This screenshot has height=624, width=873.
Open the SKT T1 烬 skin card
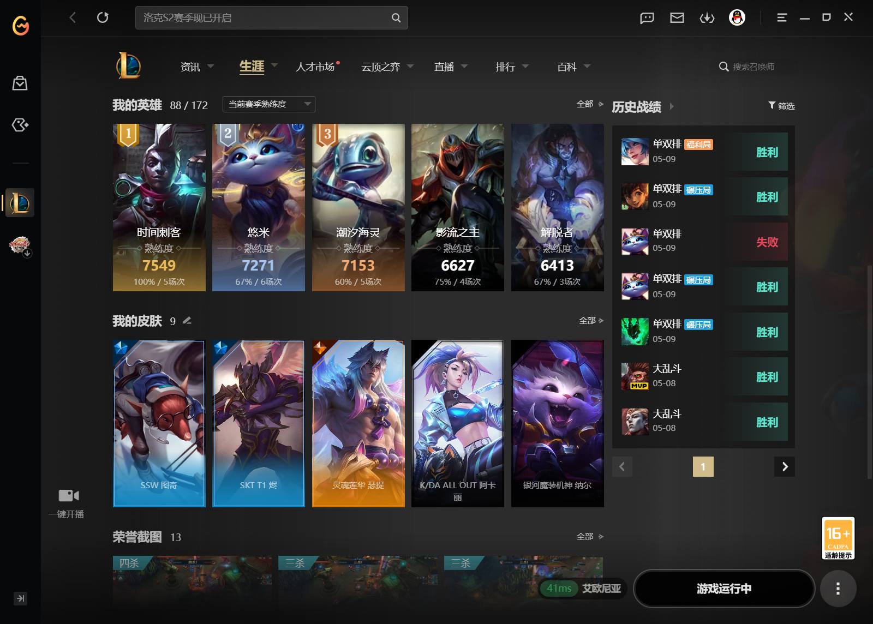(259, 423)
